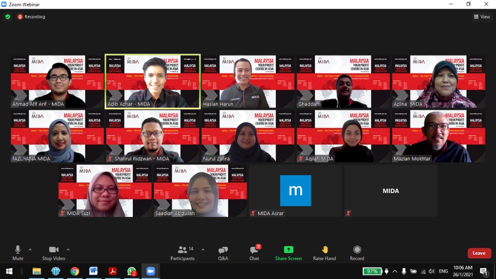Select MIDA Suzi video tile
496x279 pixels.
pyautogui.click(x=105, y=191)
